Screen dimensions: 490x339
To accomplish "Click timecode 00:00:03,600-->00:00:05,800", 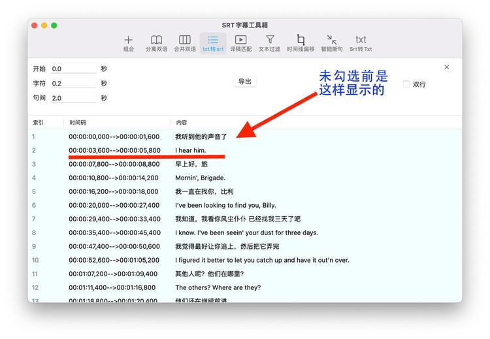I will (x=114, y=150).
